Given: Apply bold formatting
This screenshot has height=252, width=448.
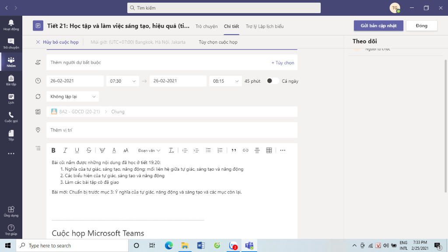Looking at the screenshot, I should (x=53, y=150).
